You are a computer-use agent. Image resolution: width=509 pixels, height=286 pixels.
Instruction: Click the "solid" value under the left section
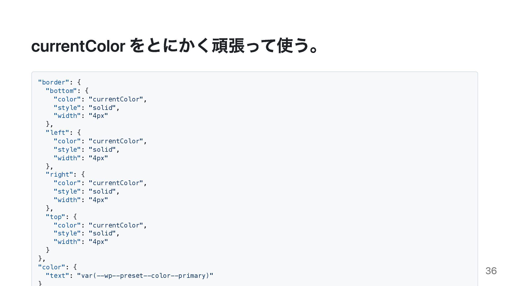coord(102,150)
